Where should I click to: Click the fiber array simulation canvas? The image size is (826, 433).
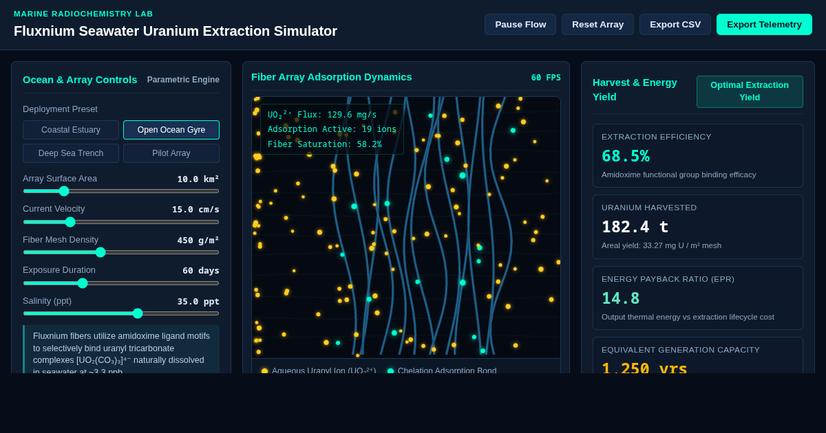click(x=406, y=227)
